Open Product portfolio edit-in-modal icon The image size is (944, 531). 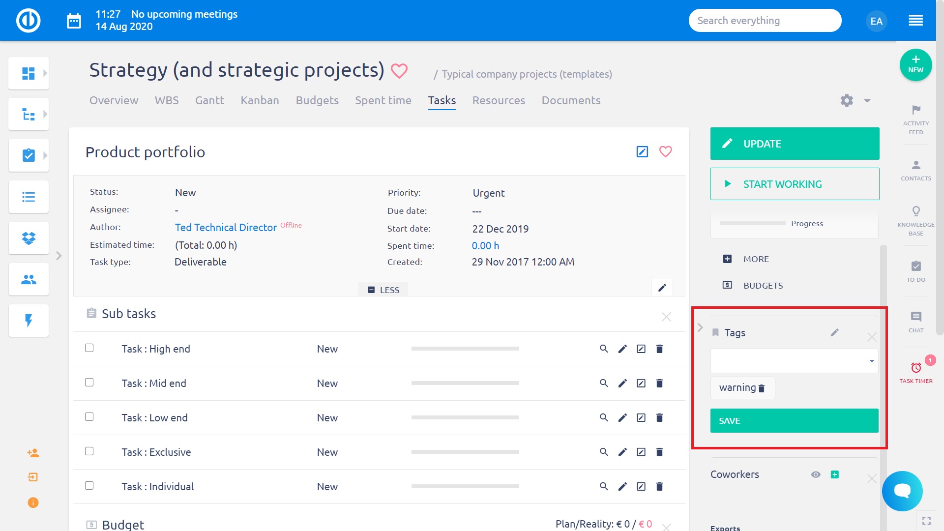[x=642, y=151]
